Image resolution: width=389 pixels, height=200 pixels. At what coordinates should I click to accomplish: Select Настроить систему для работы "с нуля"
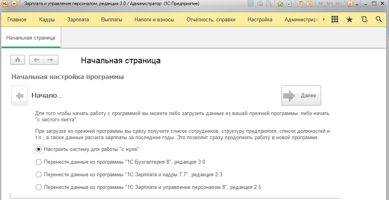point(87,149)
